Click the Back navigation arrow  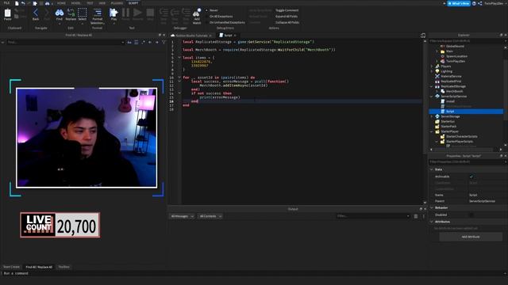tap(36, 13)
